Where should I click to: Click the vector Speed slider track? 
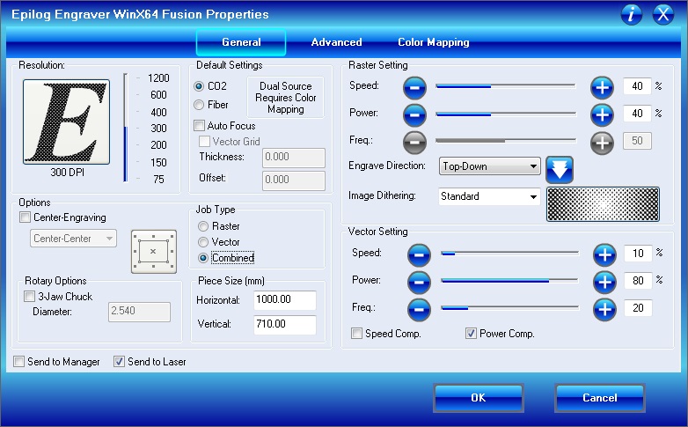510,254
